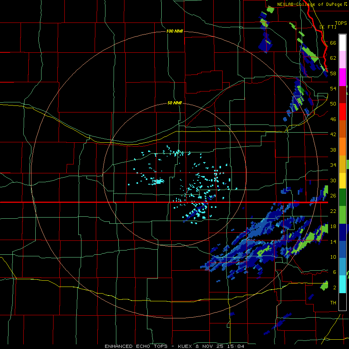Viewport: 349px width, 349px height.
Task: Click the TH threshold label on legend
Action: 333,303
